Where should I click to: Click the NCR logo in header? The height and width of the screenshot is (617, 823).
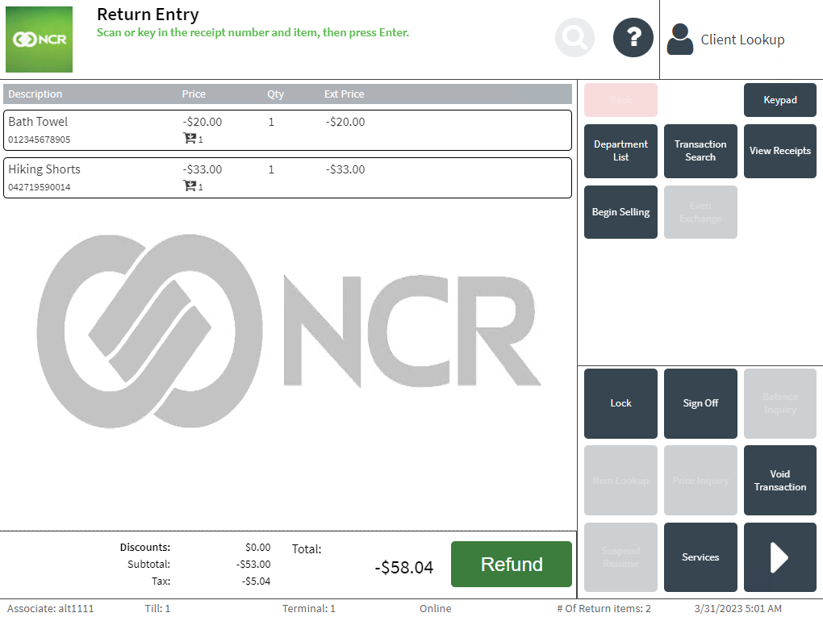(40, 40)
